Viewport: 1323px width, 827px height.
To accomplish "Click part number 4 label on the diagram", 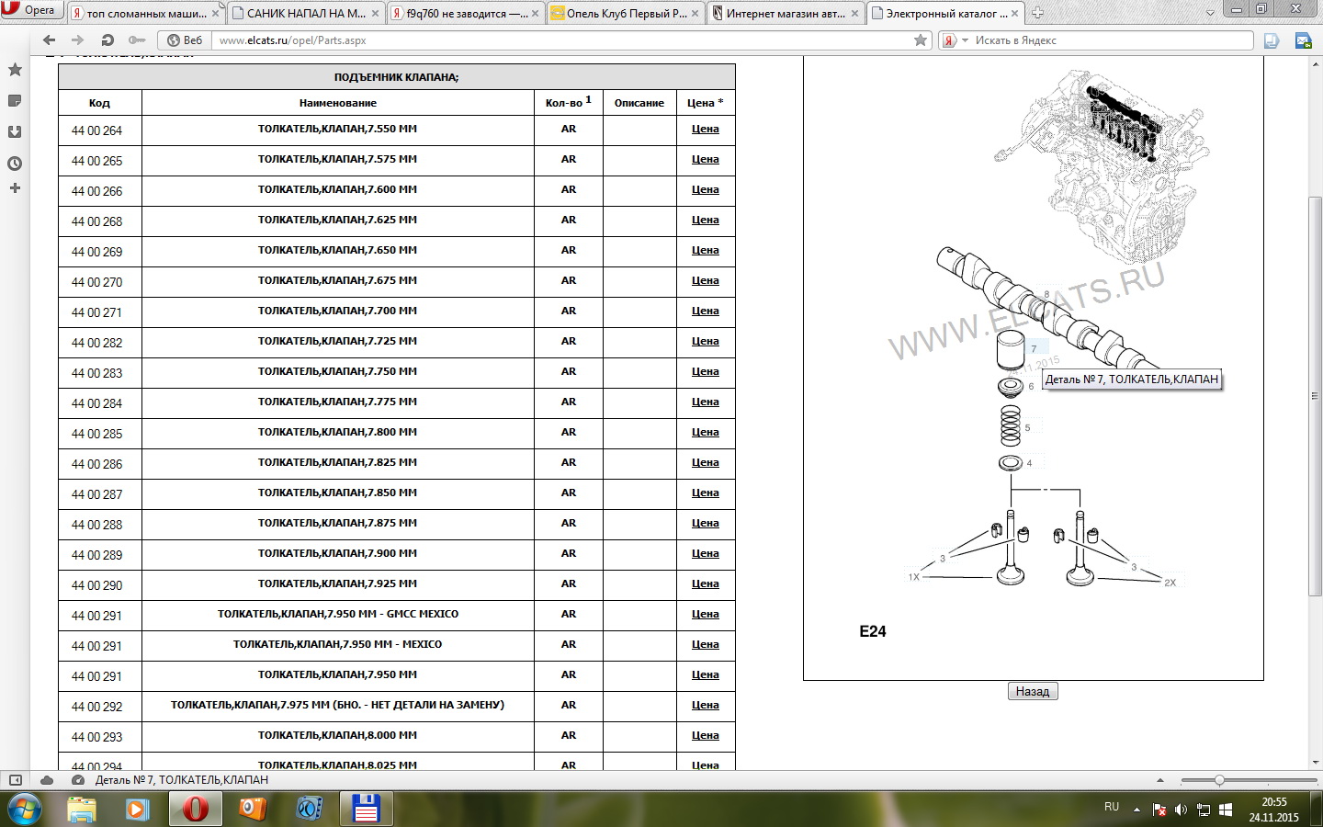I will [1029, 464].
